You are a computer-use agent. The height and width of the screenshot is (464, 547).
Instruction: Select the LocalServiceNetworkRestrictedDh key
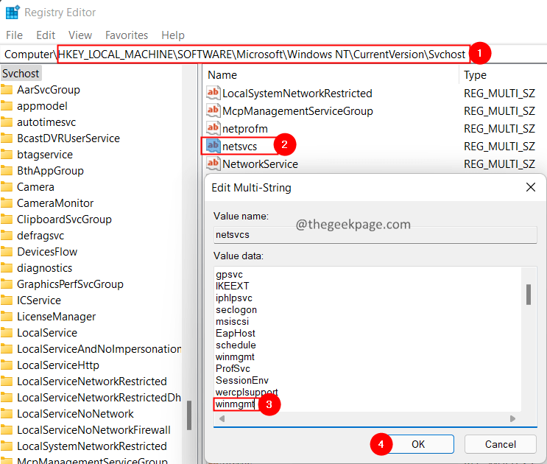click(x=99, y=398)
